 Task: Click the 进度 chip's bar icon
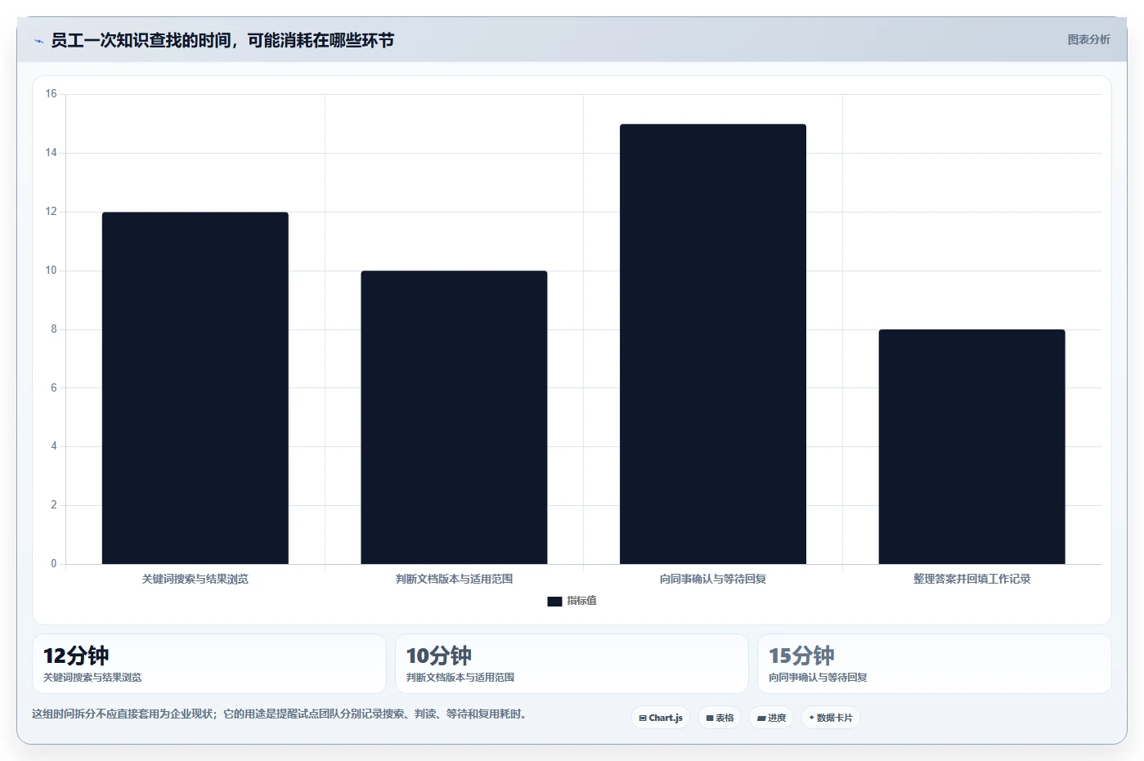761,718
